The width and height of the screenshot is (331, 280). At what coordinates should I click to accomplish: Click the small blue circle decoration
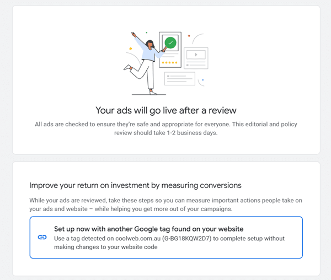[203, 80]
